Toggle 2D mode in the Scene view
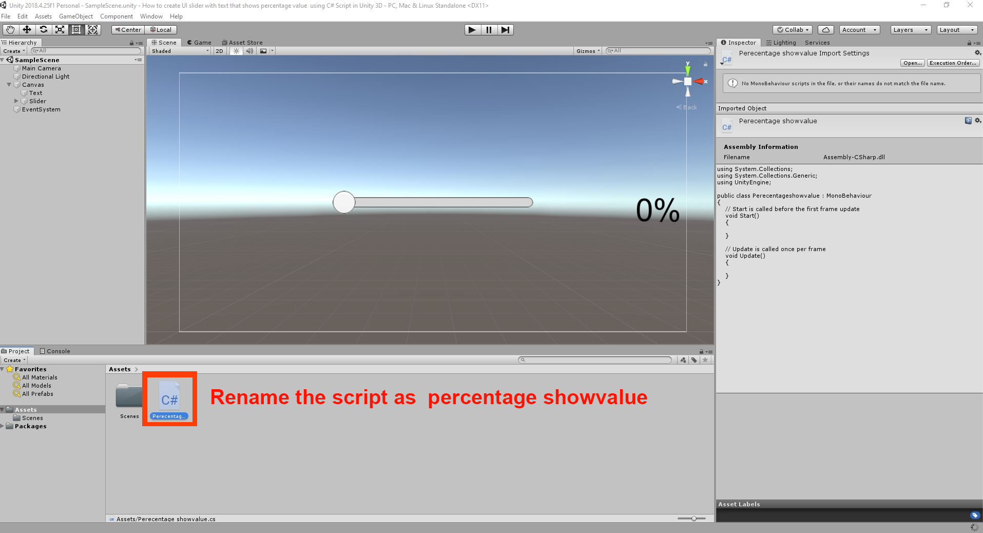 (x=219, y=51)
